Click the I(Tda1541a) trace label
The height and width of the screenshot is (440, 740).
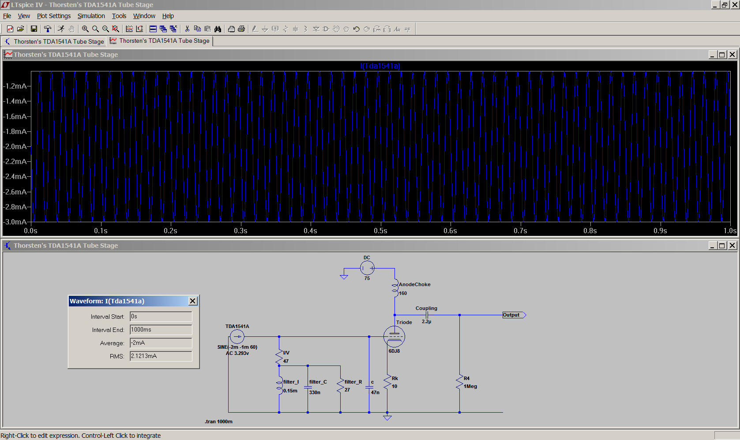[380, 66]
